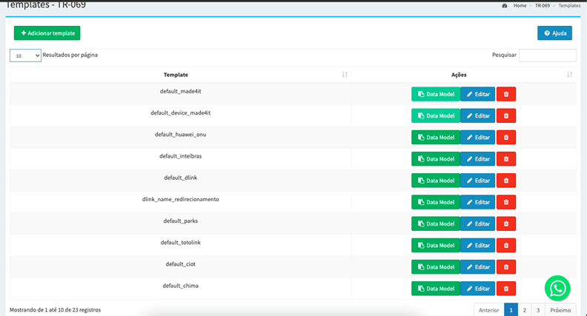Delete the default_made4it template via trash icon
This screenshot has width=587, height=316.
click(505, 94)
